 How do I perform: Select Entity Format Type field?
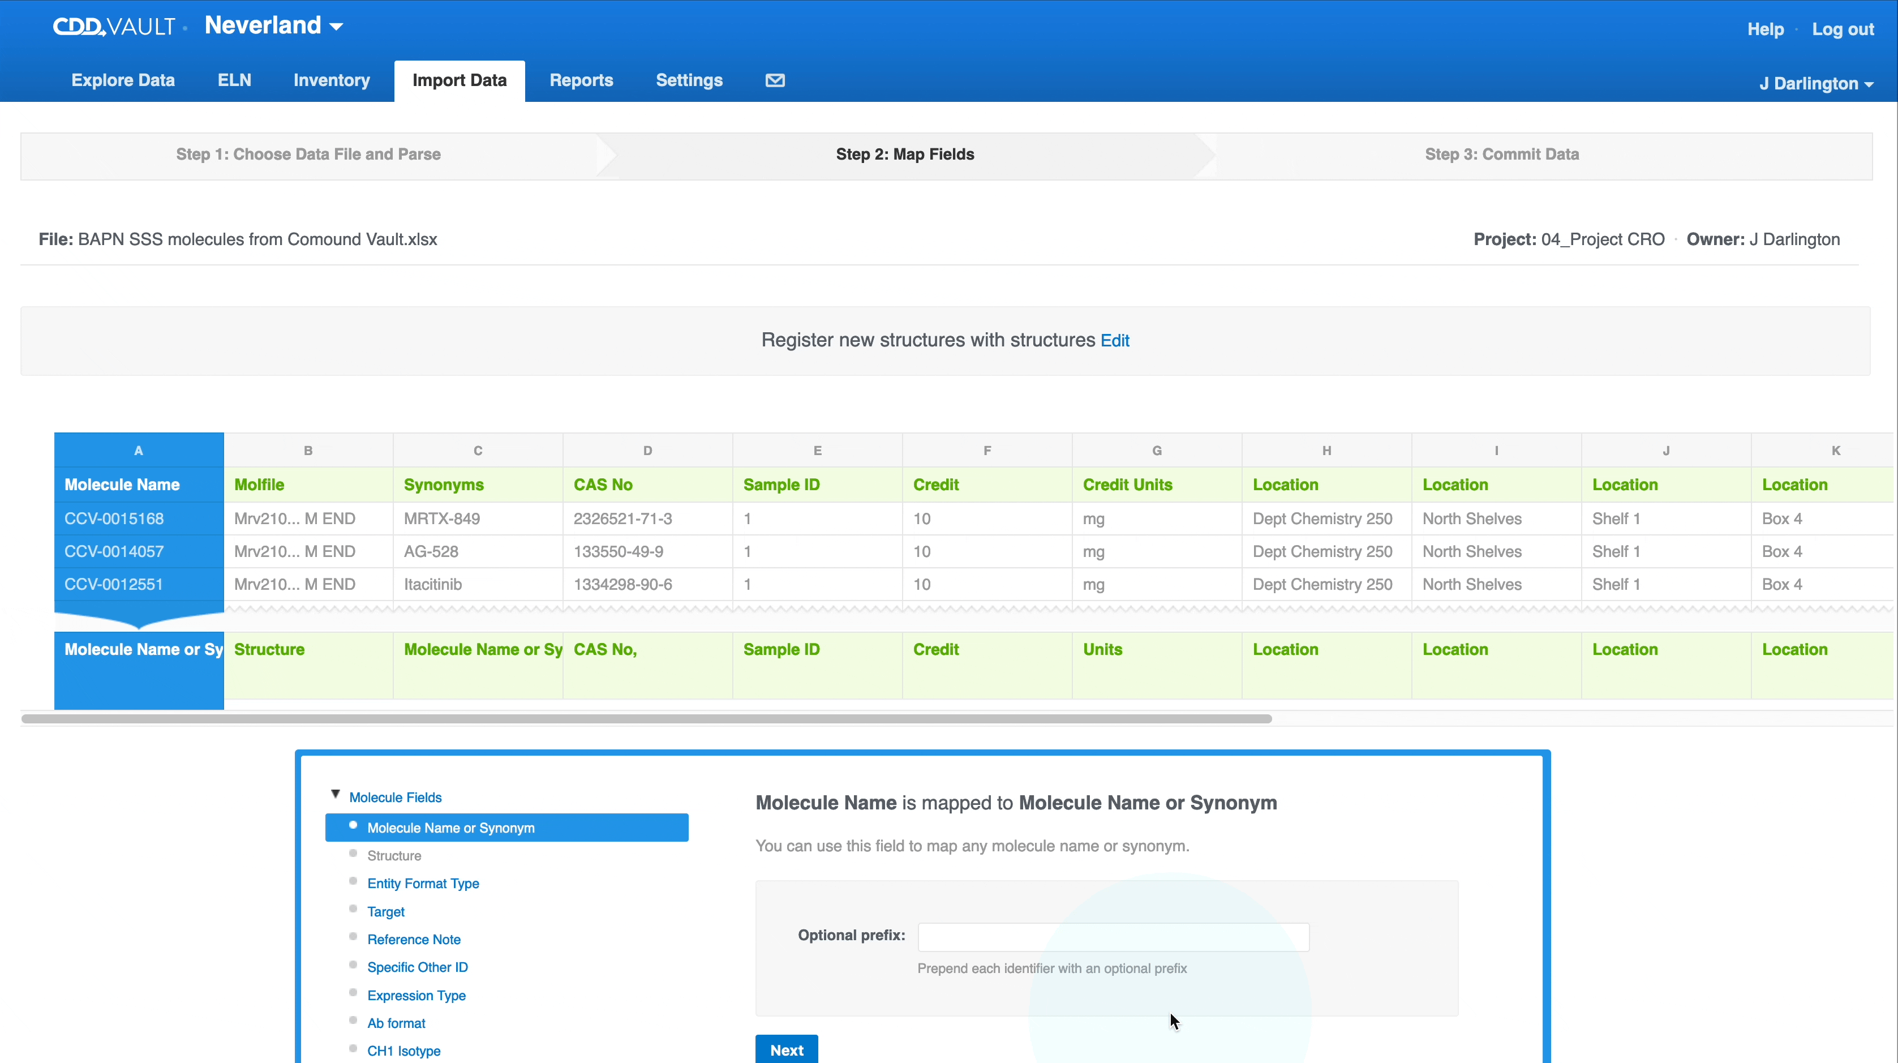pos(423,884)
